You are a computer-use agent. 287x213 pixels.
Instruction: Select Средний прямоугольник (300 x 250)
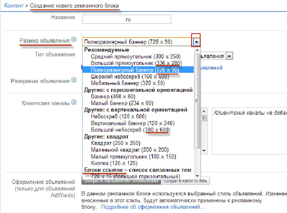click(x=136, y=57)
